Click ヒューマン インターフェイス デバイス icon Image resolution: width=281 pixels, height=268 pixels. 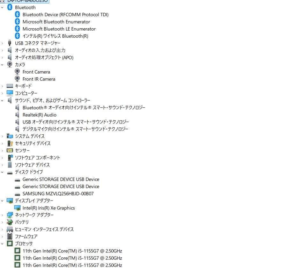pos(10,229)
